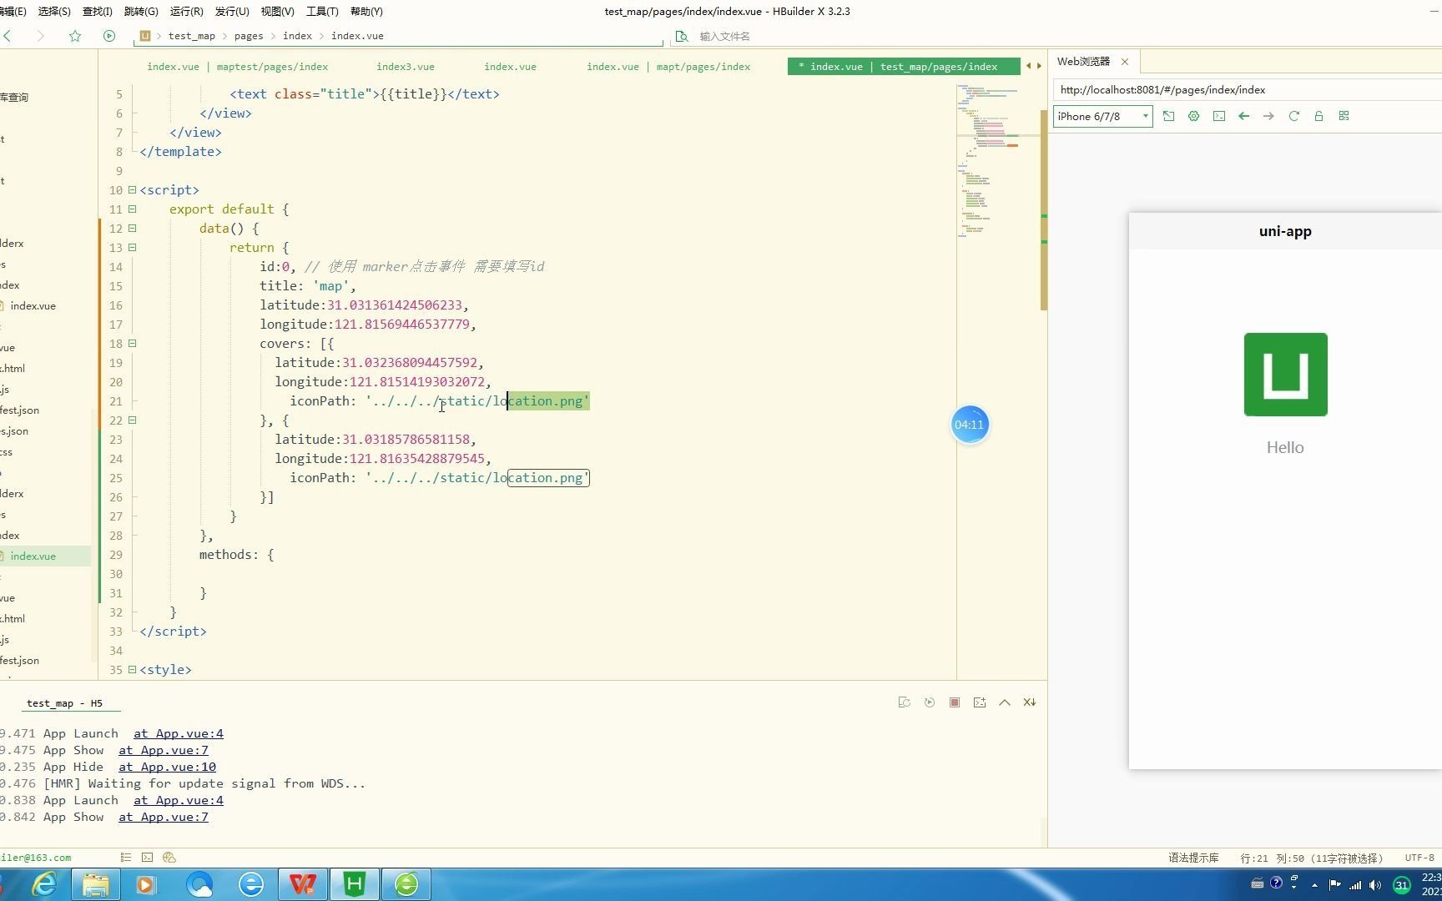This screenshot has height=901, width=1442.
Task: Collapse style block fold at line 35
Action: point(132,670)
